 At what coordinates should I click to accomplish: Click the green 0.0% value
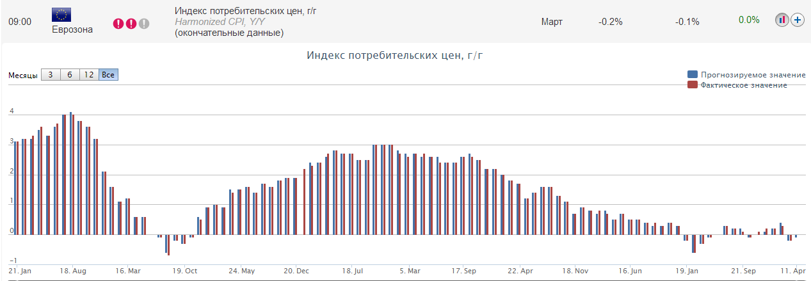point(749,20)
